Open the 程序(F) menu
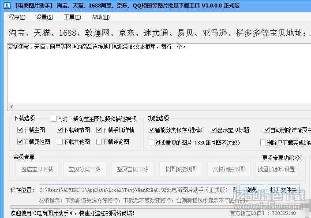 point(17,17)
